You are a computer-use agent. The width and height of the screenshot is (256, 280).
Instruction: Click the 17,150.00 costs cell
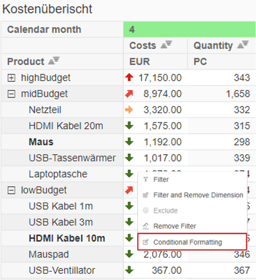click(160, 78)
